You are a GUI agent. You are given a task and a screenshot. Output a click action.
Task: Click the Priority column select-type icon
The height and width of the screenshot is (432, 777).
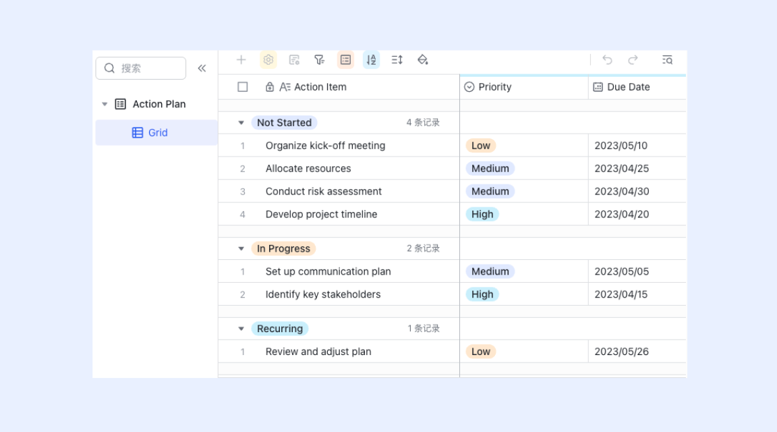coord(469,87)
